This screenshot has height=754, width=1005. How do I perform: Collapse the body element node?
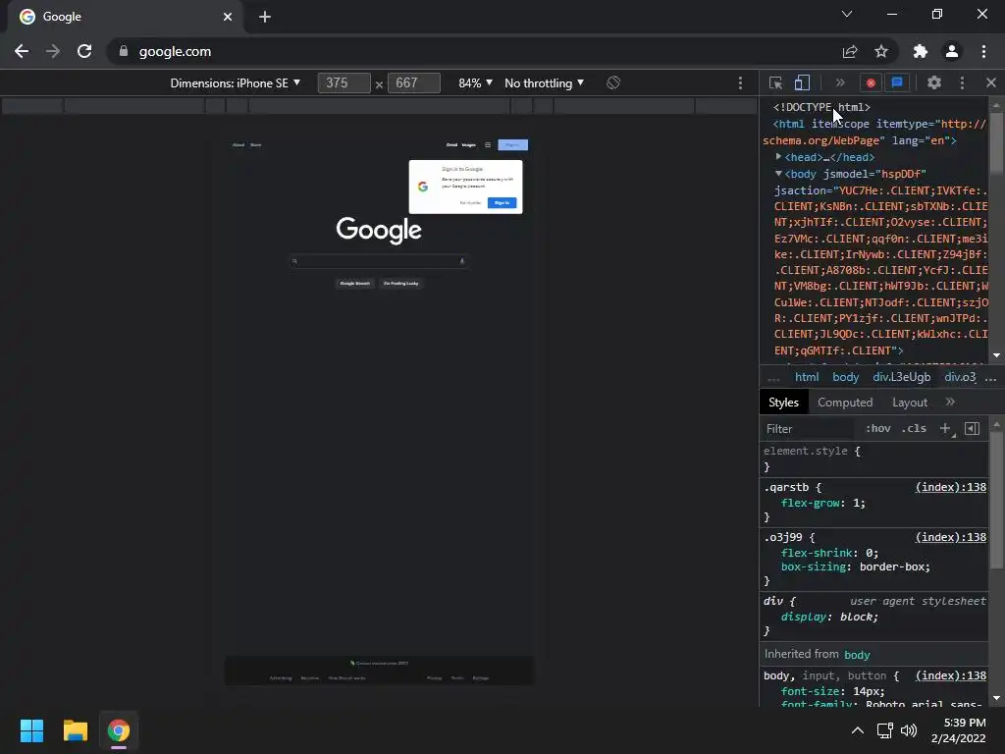pyautogui.click(x=778, y=173)
